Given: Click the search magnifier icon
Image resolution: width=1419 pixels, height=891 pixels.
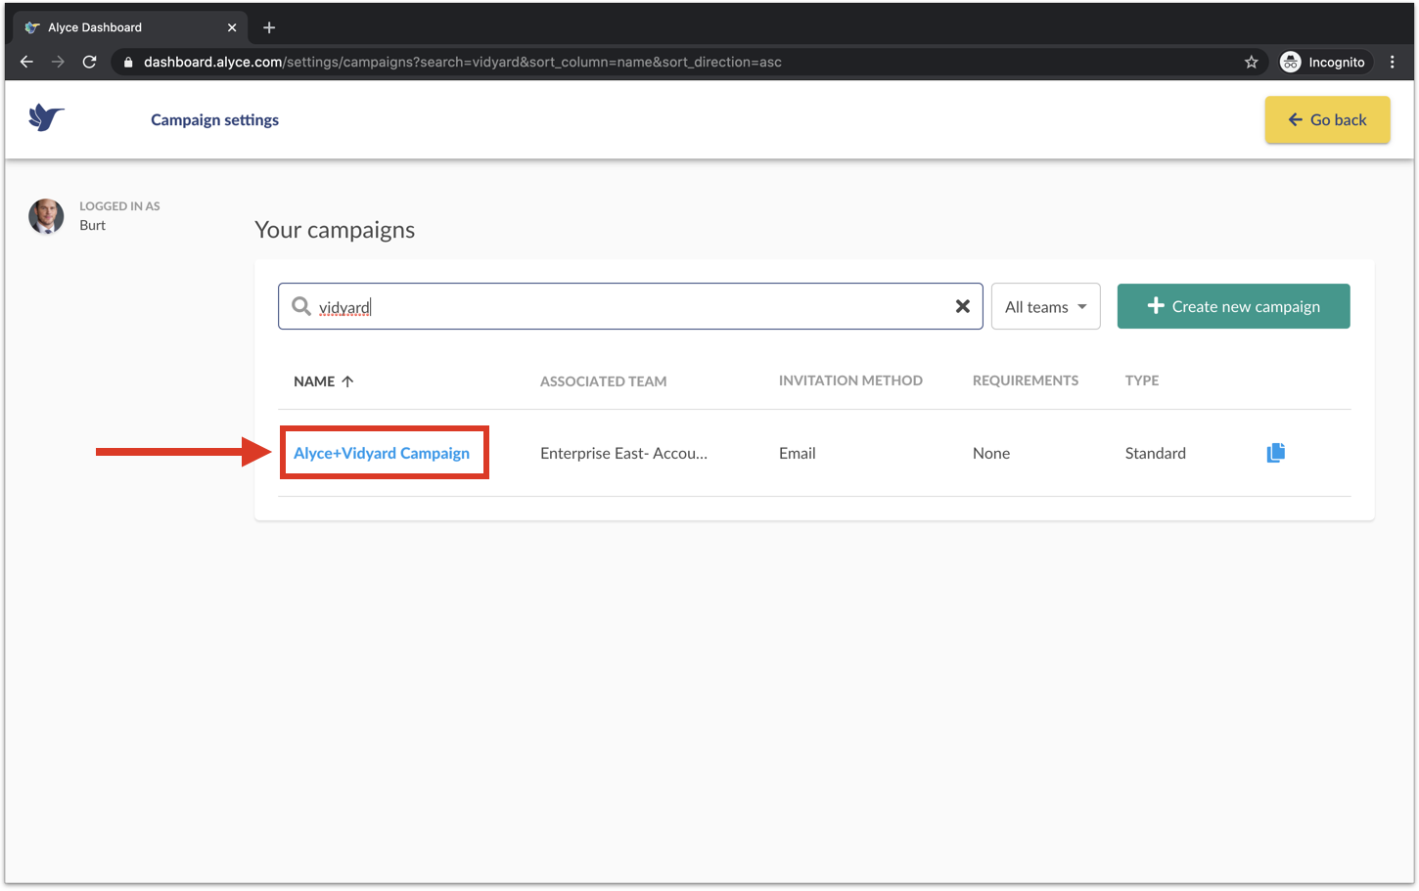Looking at the screenshot, I should pos(301,306).
